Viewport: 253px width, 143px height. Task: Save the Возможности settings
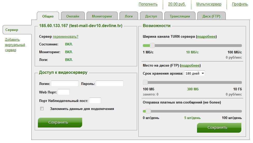tap(219, 128)
